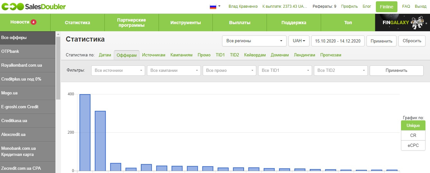This screenshot has height=173, width=430.
Task: Click the SalesDoubler logo
Action: click(x=33, y=6)
